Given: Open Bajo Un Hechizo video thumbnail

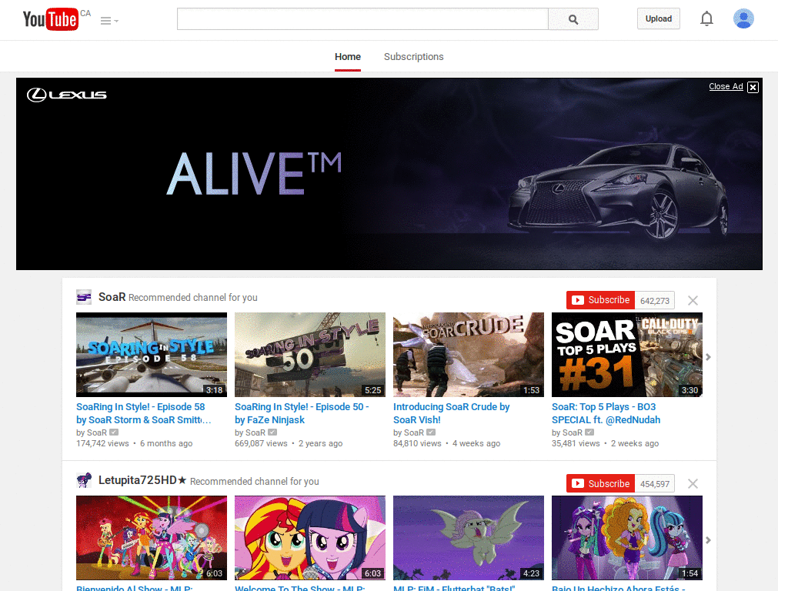Looking at the screenshot, I should [x=627, y=538].
